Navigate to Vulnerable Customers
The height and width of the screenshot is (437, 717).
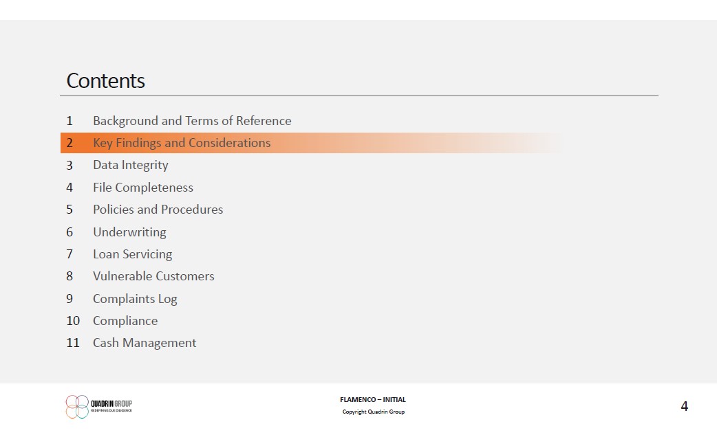[x=153, y=276]
